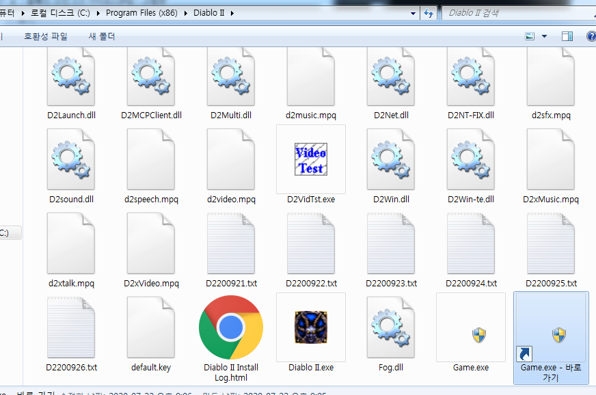Viewport: 596px width, 395px height.
Task: Expand the arrow before 로컬 디스크 (C:)
Action: coord(23,13)
